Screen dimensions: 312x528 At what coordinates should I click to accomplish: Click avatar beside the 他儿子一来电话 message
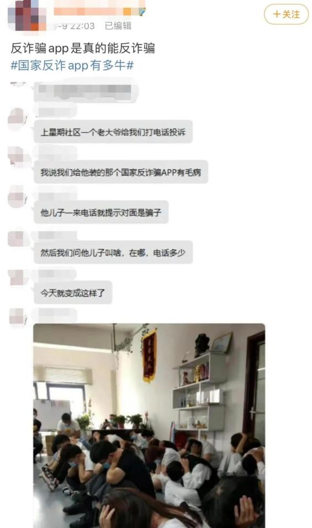point(18,197)
